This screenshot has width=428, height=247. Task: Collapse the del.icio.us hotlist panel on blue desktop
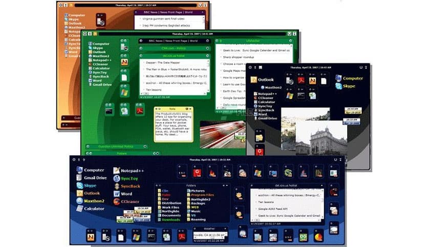coord(322,186)
